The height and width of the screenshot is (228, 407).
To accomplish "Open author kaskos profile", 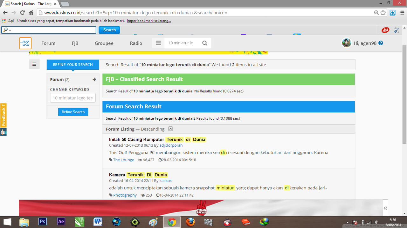I will (165, 181).
